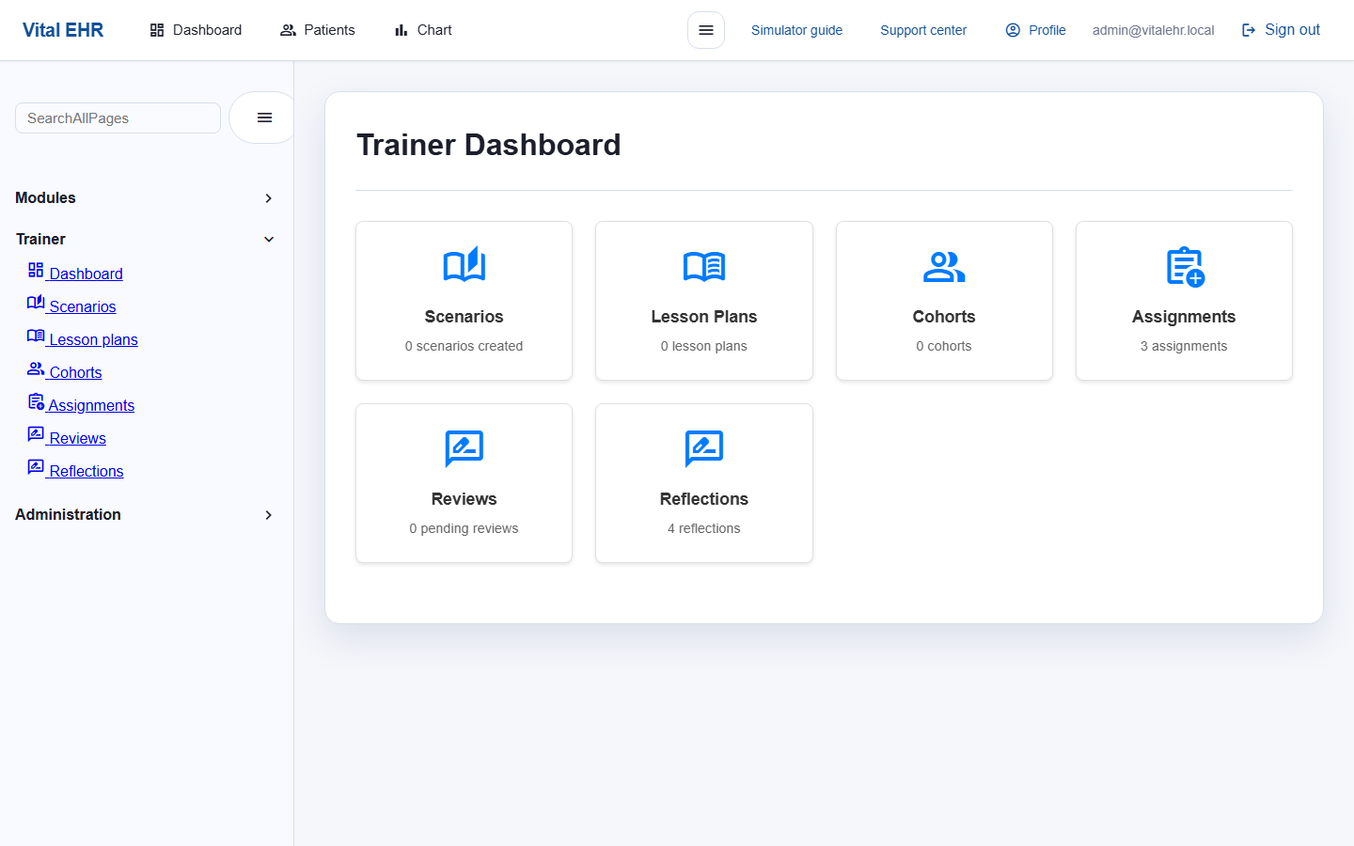Click the Trainer section heading
1354x846 pixels.
pos(40,239)
